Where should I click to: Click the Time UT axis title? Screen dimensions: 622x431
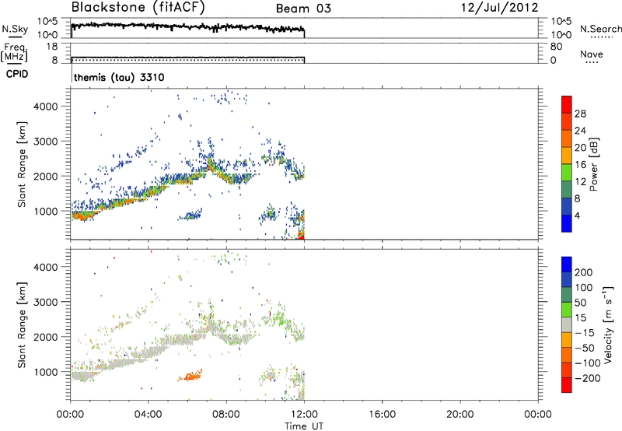[304, 426]
